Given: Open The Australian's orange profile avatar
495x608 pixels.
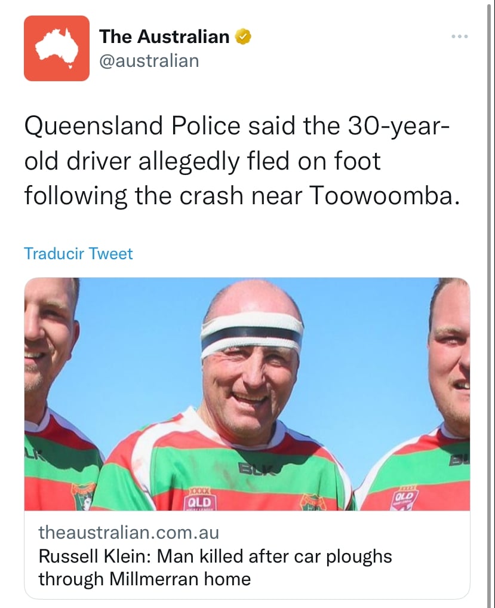Looking at the screenshot, I should tap(57, 48).
